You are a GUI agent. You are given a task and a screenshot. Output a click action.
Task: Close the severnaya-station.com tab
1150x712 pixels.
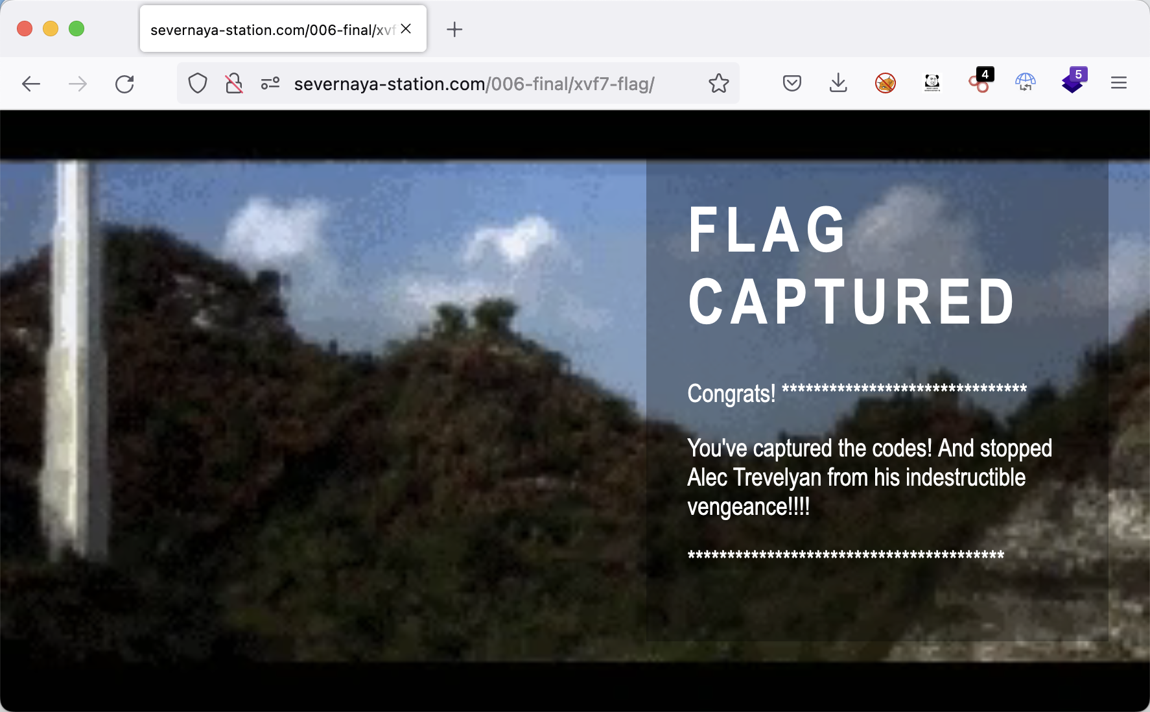coord(406,29)
